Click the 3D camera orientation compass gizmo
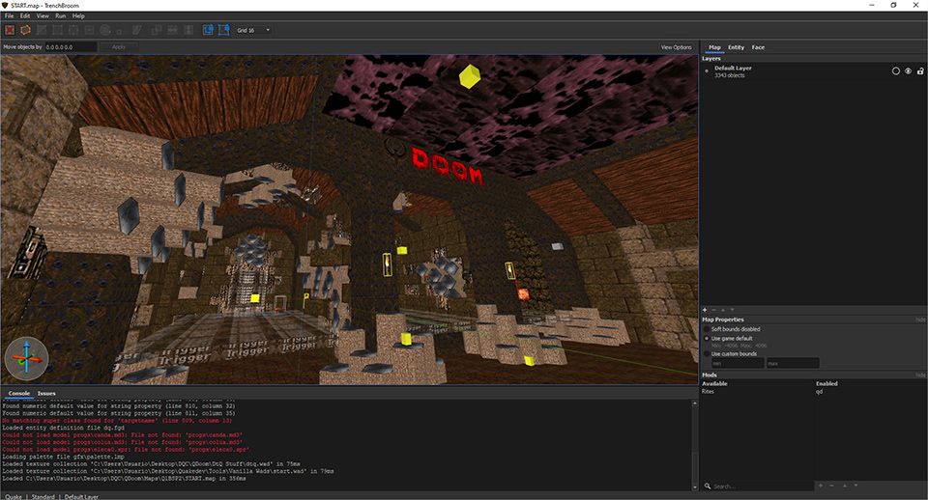The height and width of the screenshot is (500, 928). tap(26, 358)
